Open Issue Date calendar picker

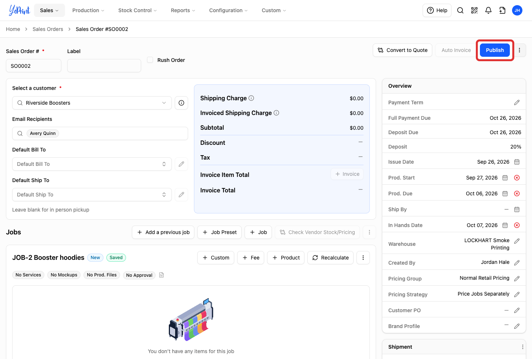(517, 162)
